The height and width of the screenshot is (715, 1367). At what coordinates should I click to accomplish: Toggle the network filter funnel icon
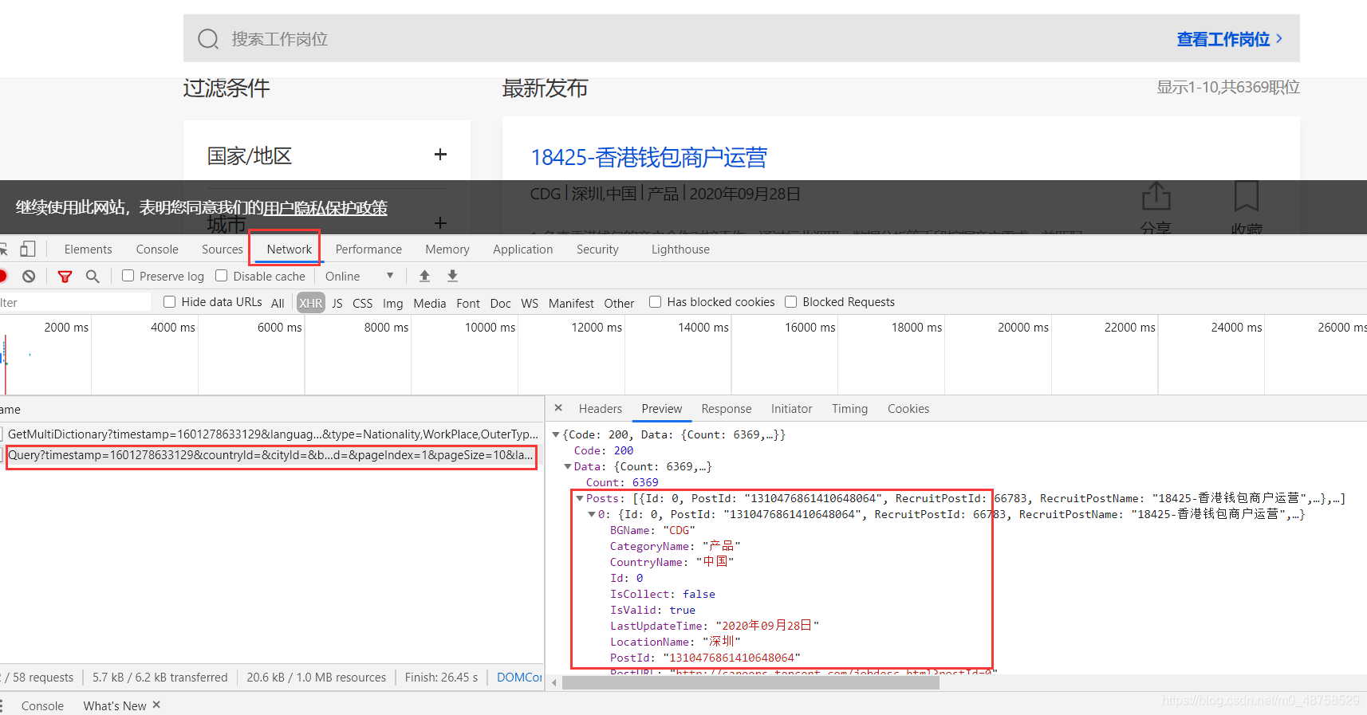[65, 276]
